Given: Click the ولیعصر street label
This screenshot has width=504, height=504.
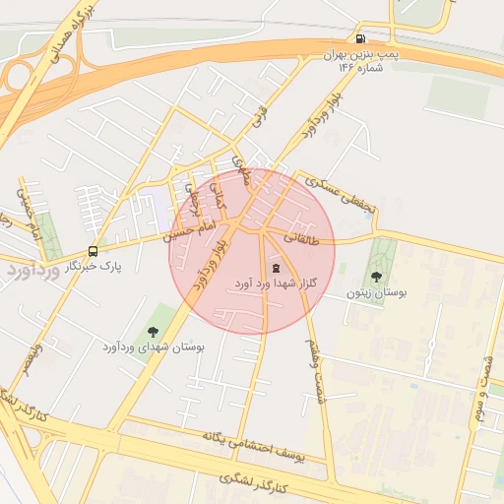Looking at the screenshot, I should point(31,360).
